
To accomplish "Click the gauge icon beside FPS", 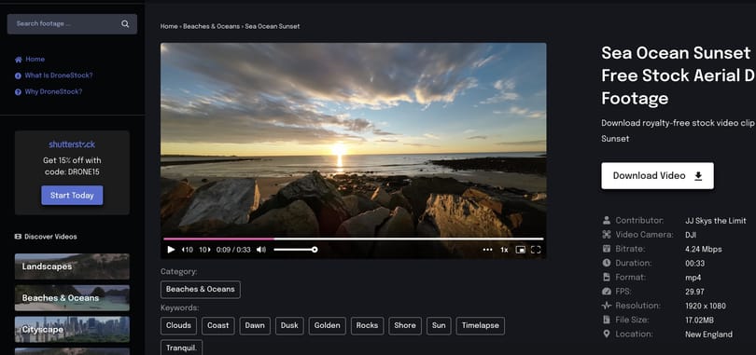I will point(607,292).
